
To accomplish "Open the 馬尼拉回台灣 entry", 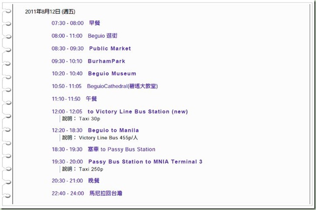I will tap(106, 193).
